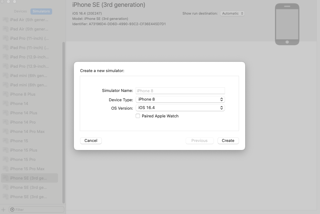Click the Create button
The image size is (320, 214).
coord(228,140)
